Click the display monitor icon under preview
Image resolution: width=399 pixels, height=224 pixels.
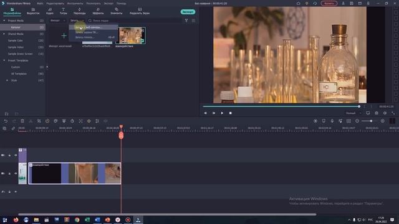tap(368, 113)
